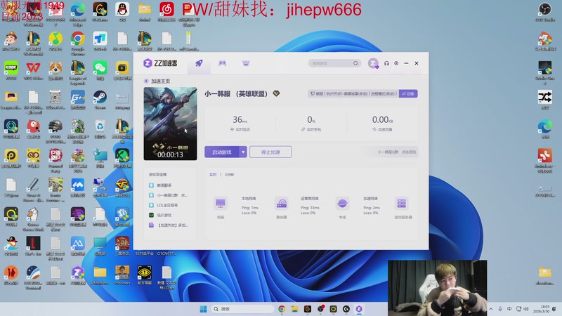Viewport: 562px width, 316px height.
Task: Click the 小一韩服Q群 点击添加 link
Action: pyautogui.click(x=396, y=152)
